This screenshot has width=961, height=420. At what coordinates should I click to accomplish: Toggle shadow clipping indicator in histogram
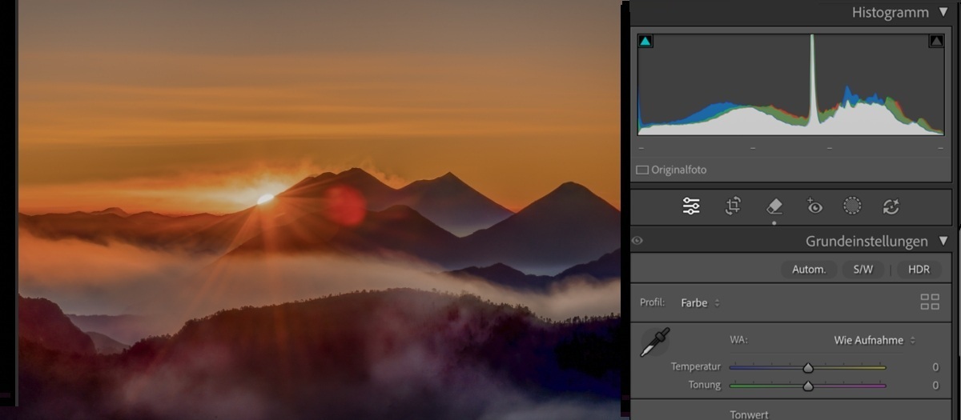(x=645, y=41)
